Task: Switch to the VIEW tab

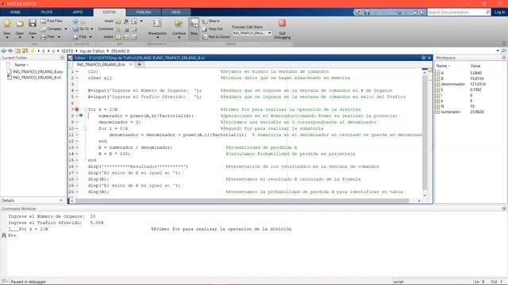Action: pos(175,13)
